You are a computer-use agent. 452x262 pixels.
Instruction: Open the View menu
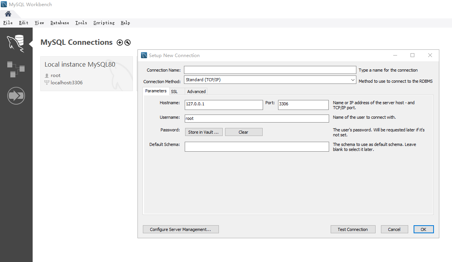pyautogui.click(x=39, y=23)
